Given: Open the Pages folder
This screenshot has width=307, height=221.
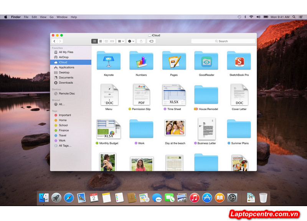Looking at the screenshot, I should [174, 60].
